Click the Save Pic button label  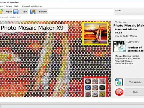coord(43,12)
